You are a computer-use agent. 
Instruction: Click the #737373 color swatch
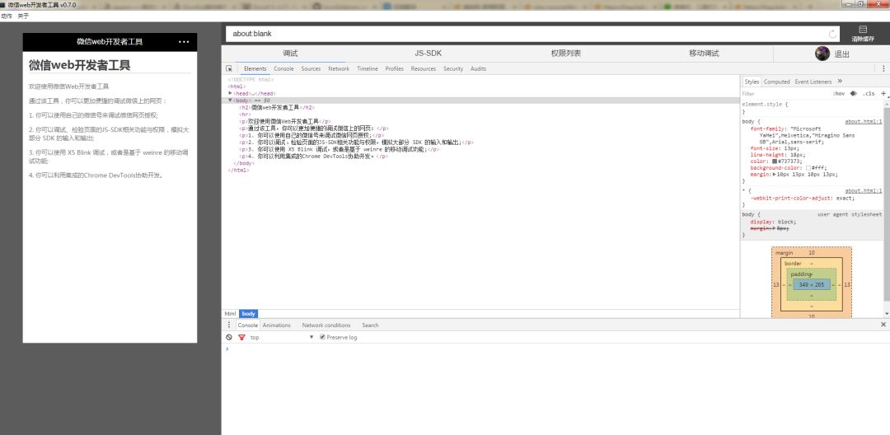(774, 161)
